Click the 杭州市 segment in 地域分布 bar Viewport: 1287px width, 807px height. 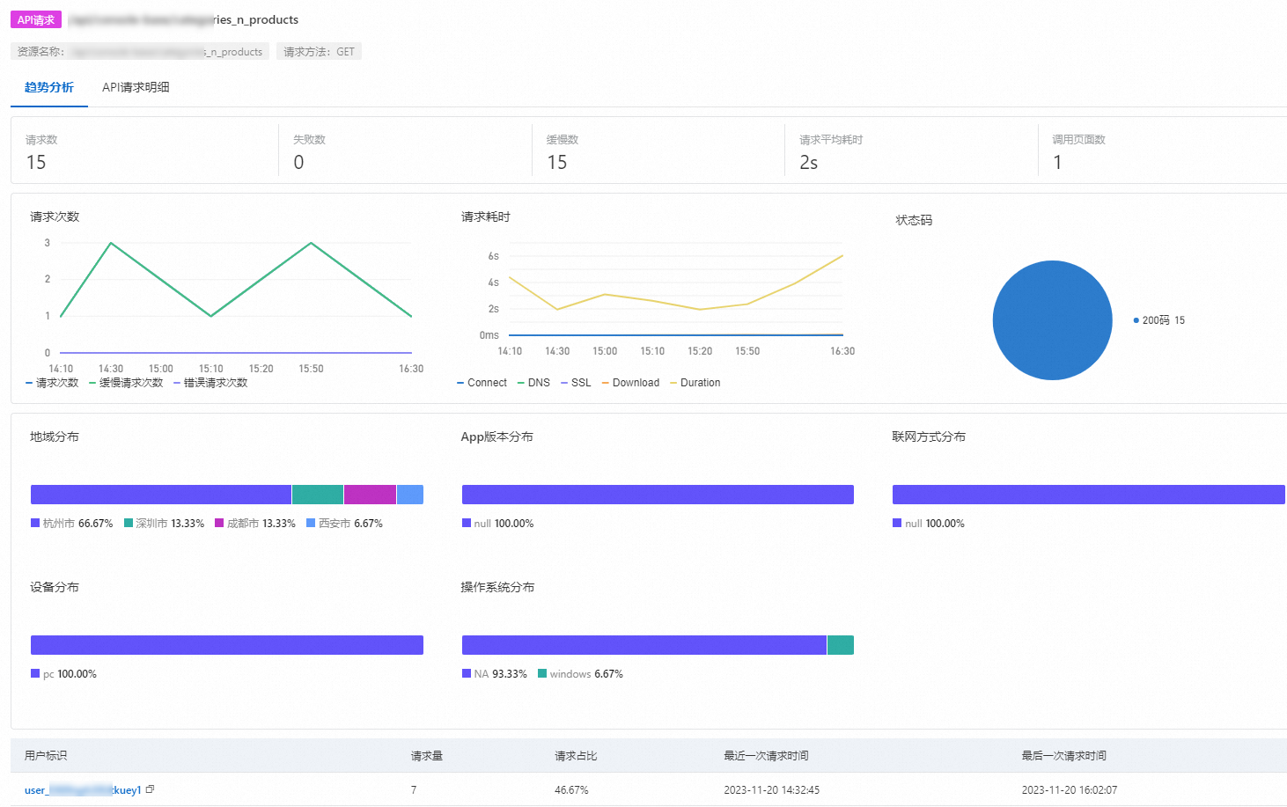click(x=160, y=495)
